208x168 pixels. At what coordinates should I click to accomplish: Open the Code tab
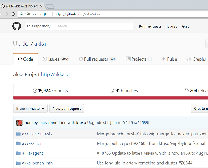point(25,59)
